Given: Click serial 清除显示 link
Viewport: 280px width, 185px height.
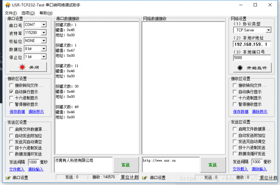Looking at the screenshot, I should (x=36, y=112).
